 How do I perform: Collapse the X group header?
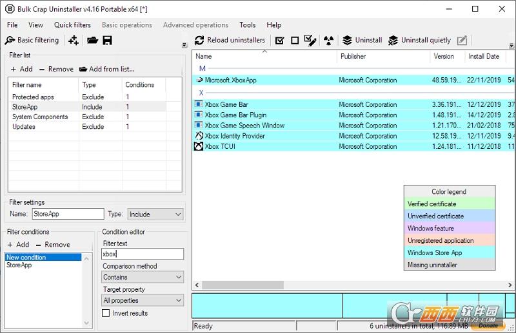click(201, 93)
